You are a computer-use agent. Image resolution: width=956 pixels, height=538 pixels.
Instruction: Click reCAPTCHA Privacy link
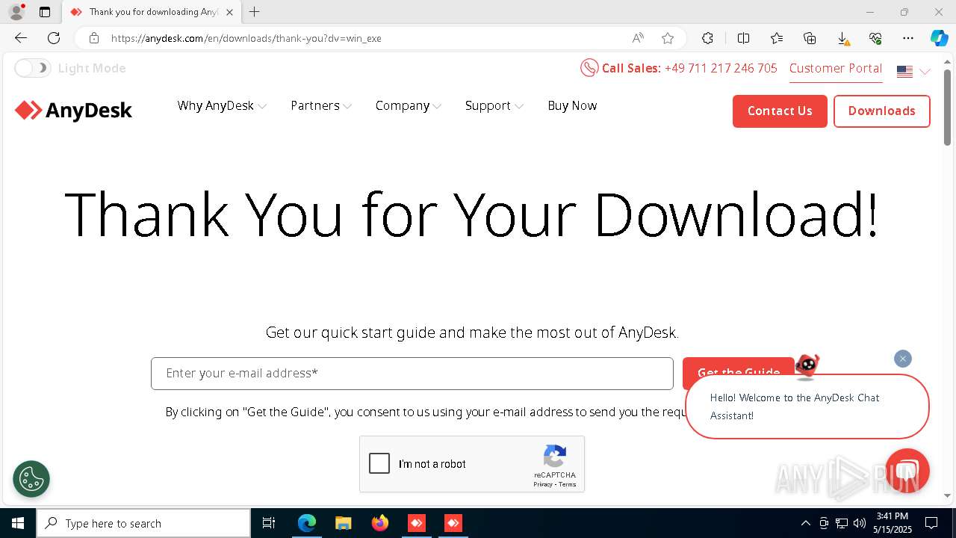(542, 484)
